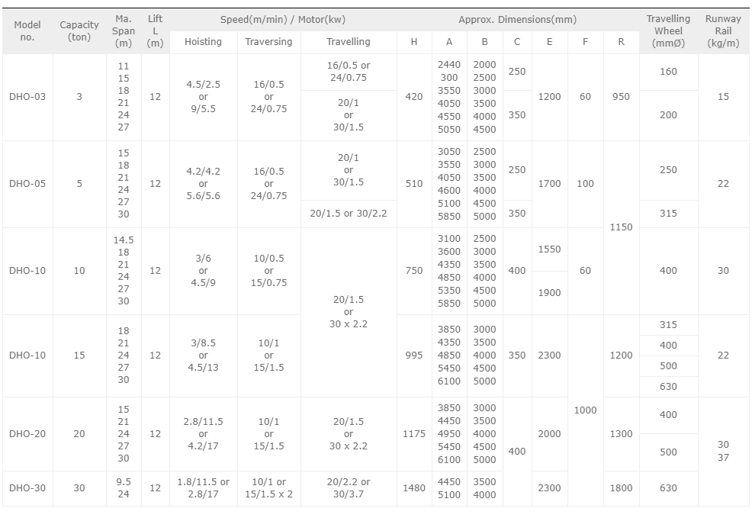Select the "Travelling Wheel (mmØ)" header

coord(668,31)
